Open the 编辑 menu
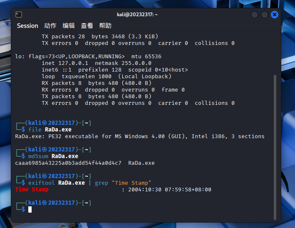This screenshot has height=228, width=295. (x=69, y=26)
